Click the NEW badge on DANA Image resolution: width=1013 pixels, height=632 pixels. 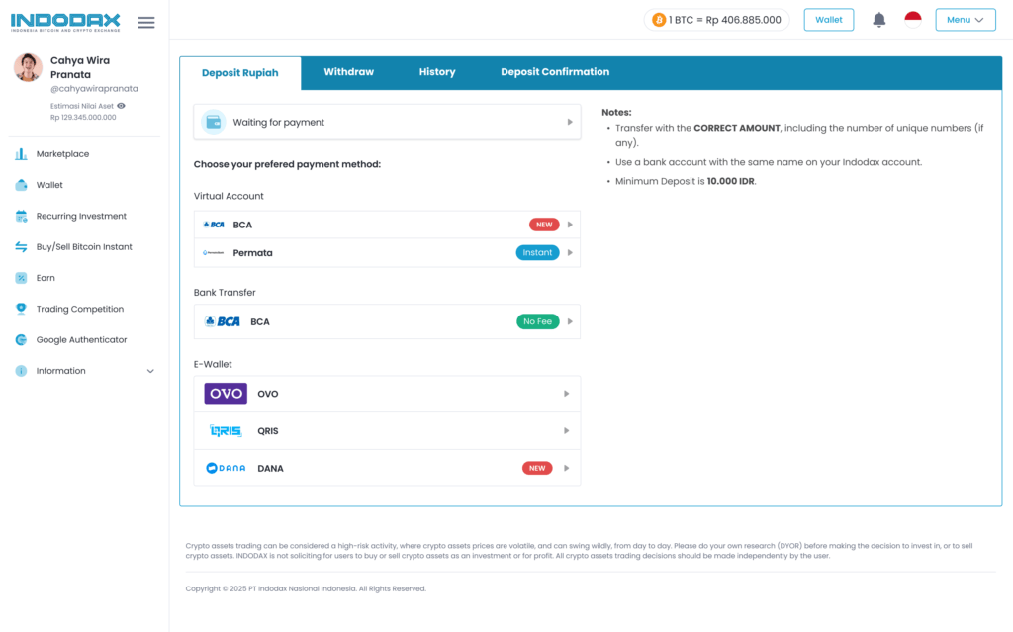point(537,469)
